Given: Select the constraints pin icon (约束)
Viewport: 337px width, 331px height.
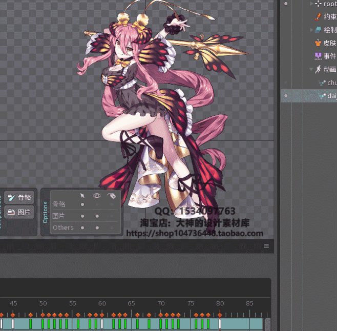Looking at the screenshot, I should (318, 17).
